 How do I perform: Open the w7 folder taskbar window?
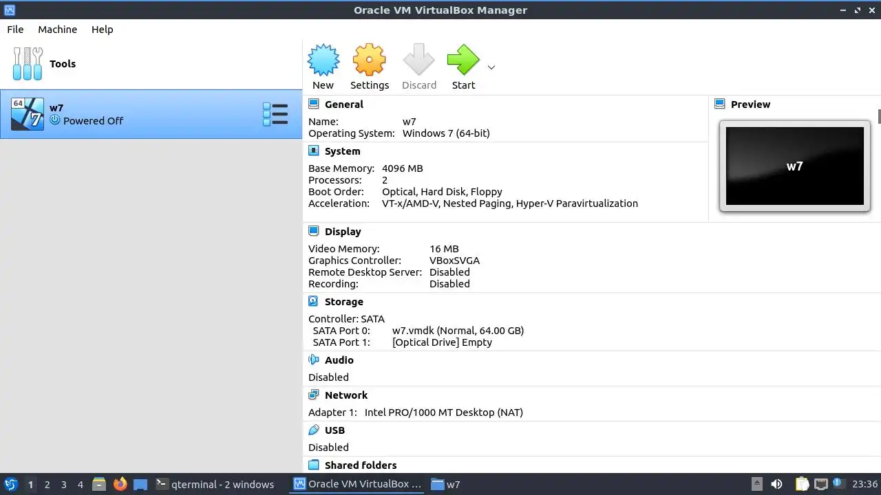[446, 484]
